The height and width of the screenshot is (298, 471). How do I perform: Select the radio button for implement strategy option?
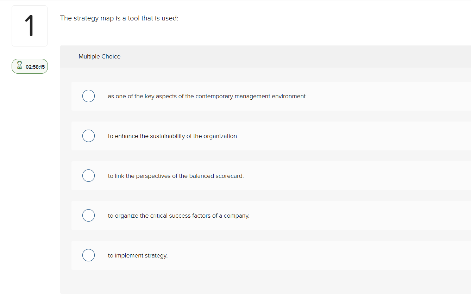(88, 255)
